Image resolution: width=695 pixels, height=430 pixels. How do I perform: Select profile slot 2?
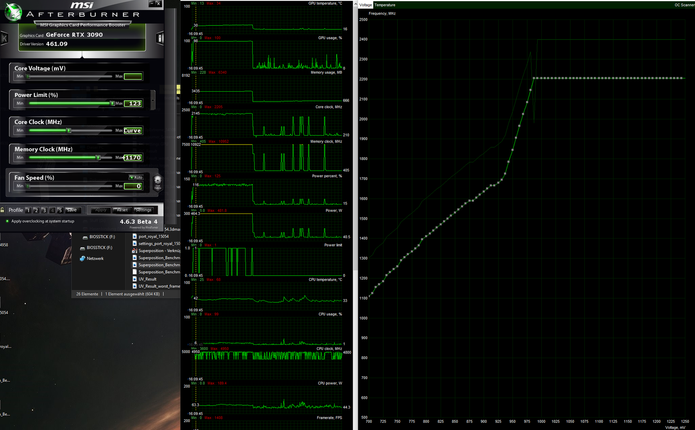click(36, 210)
